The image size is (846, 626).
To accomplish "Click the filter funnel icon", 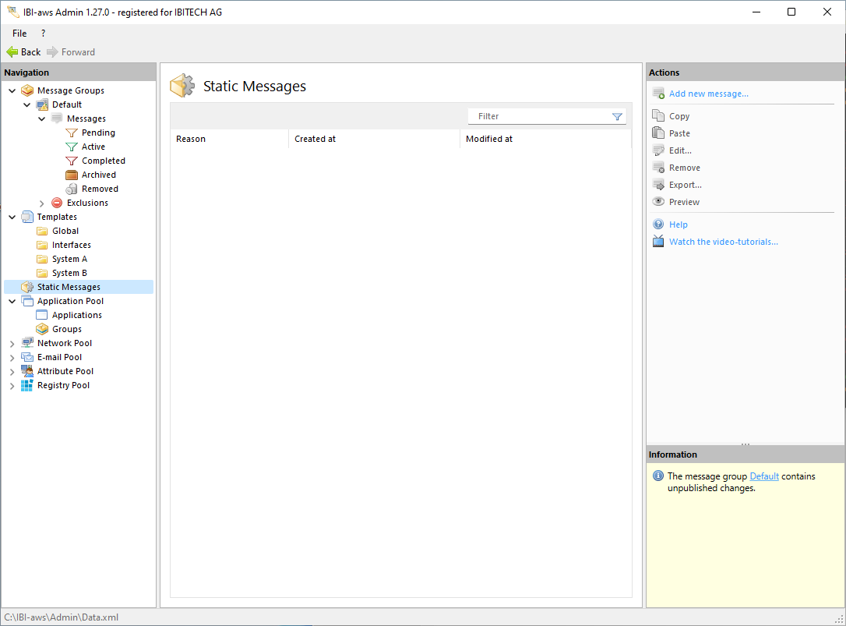I will click(617, 117).
